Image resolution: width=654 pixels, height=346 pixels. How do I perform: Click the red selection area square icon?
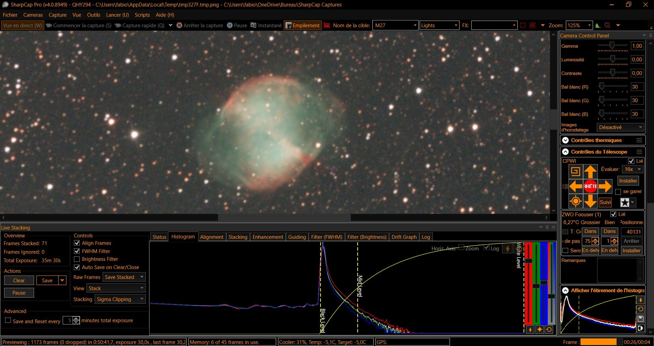tap(523, 25)
